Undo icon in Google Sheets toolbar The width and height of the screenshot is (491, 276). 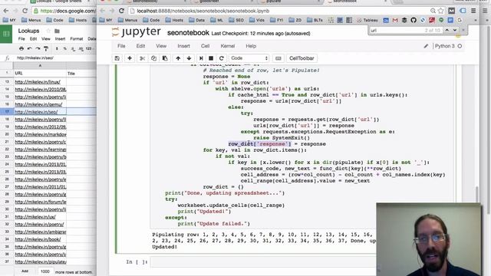30,49
